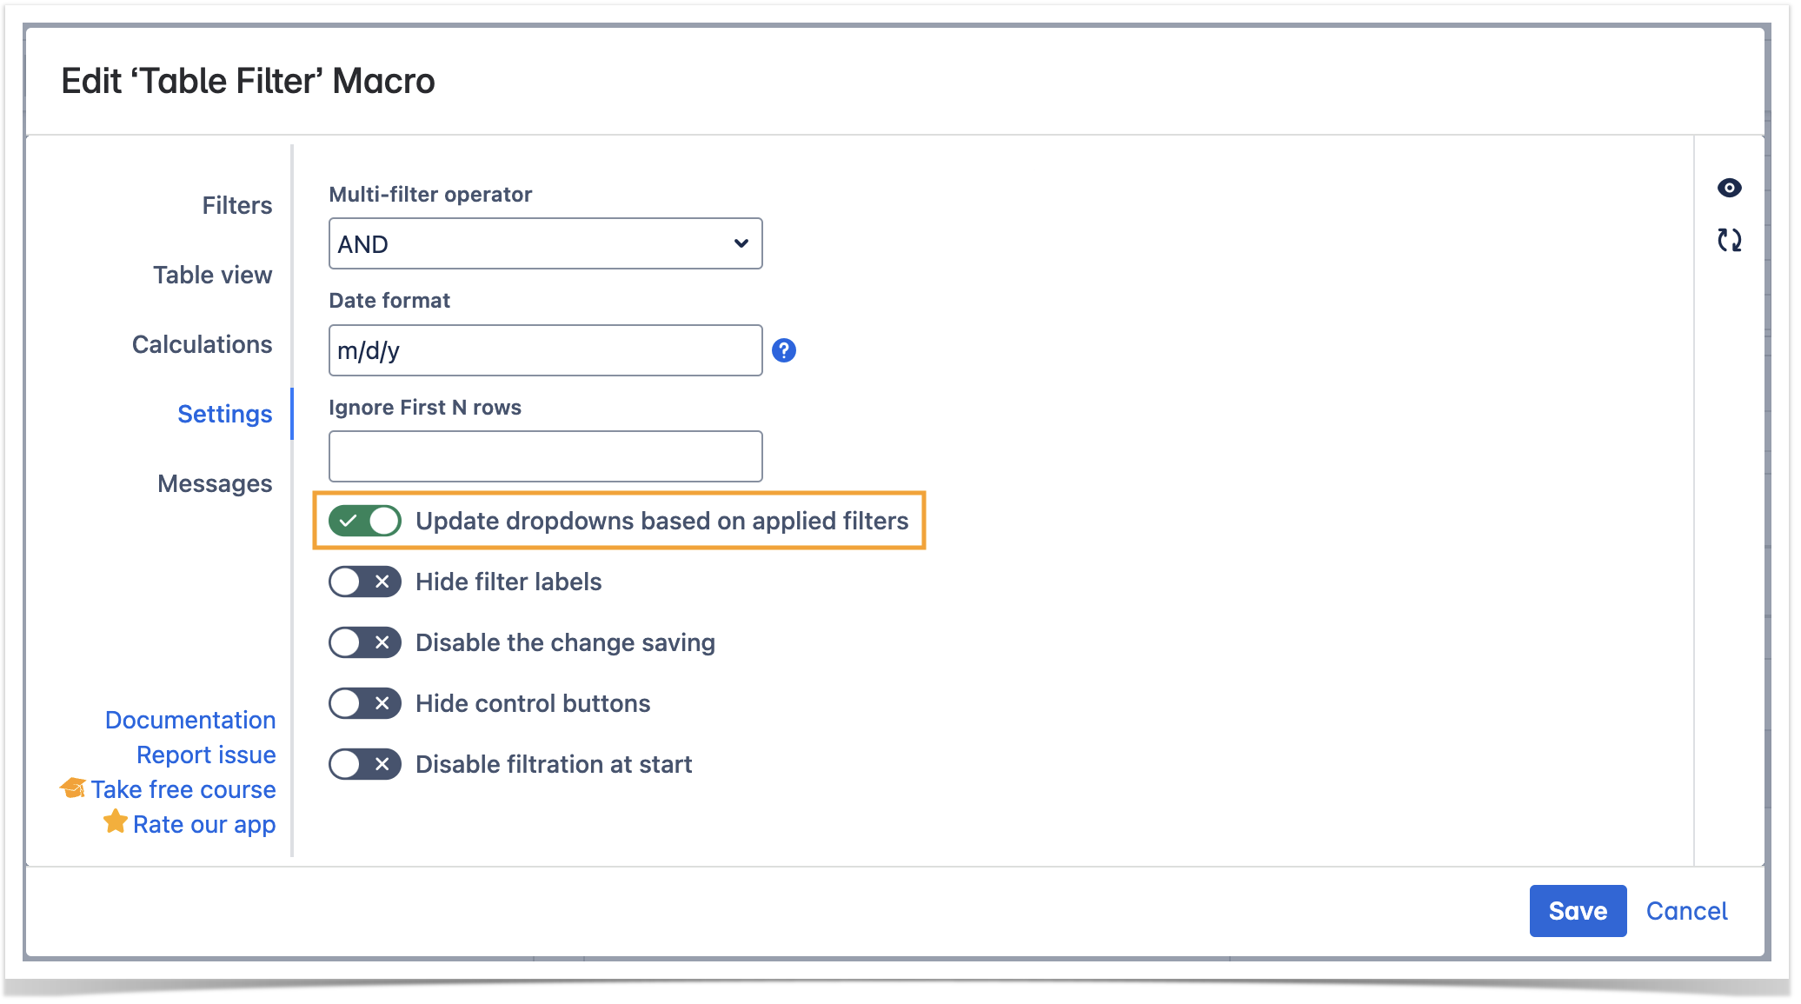Turn on Disable the change saving
This screenshot has width=1801, height=1004.
[x=364, y=642]
